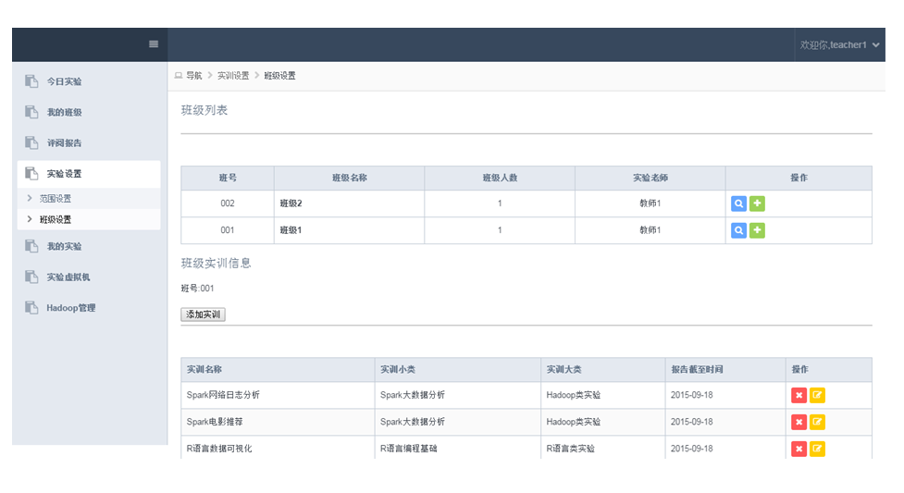904x493 pixels.
Task: Click the 添加实训 button
Action: tap(203, 314)
